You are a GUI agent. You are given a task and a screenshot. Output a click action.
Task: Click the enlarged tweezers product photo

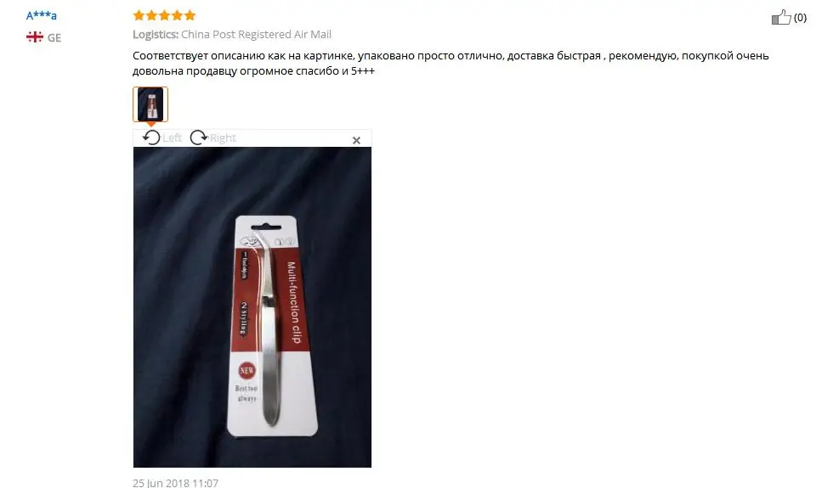tap(252, 307)
